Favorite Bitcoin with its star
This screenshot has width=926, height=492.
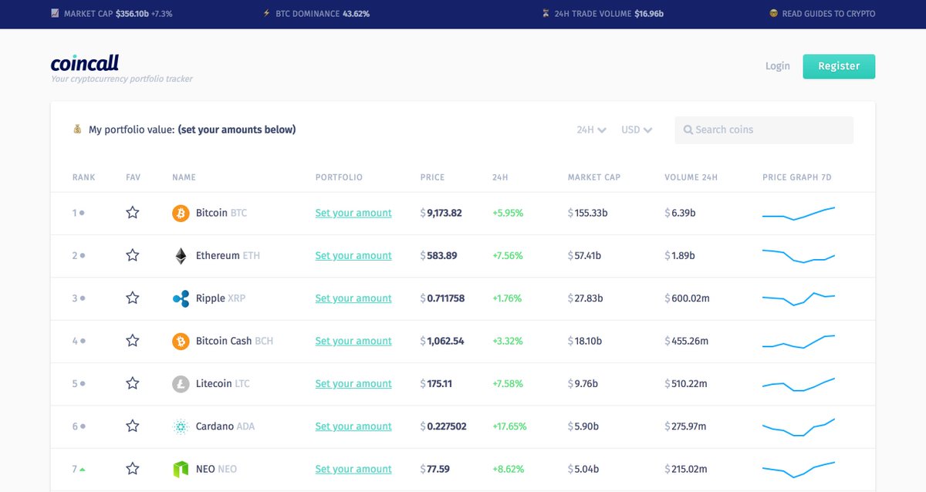(133, 213)
